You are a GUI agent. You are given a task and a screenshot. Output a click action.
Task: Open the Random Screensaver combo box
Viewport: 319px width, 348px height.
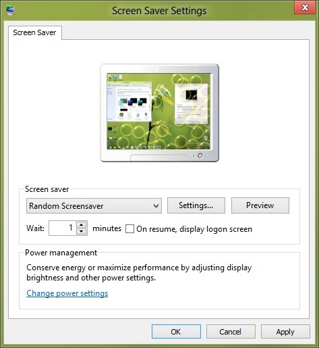[94, 205]
